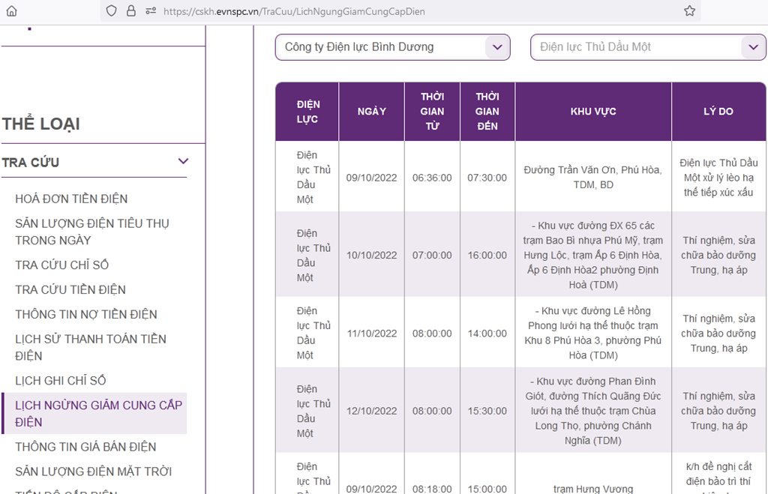The height and width of the screenshot is (494, 768).
Task: Click area cell Đường Trần Văn Ơn, Phú Hòa
Action: (593, 177)
